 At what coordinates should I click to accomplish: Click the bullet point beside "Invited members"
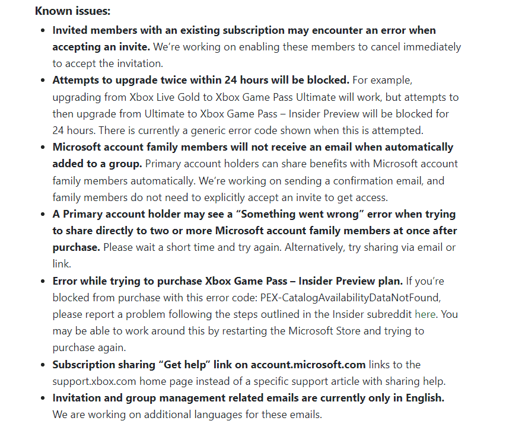pos(43,30)
